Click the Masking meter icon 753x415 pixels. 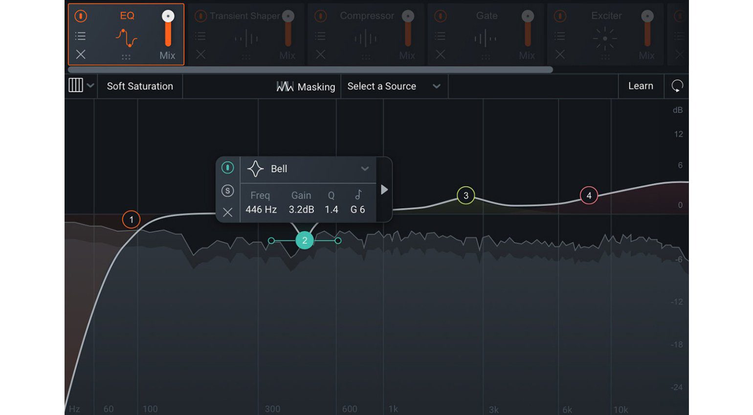[285, 86]
